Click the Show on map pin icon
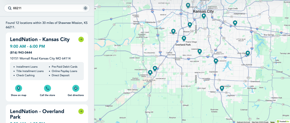The width and height of the screenshot is (290, 123). [x=18, y=88]
